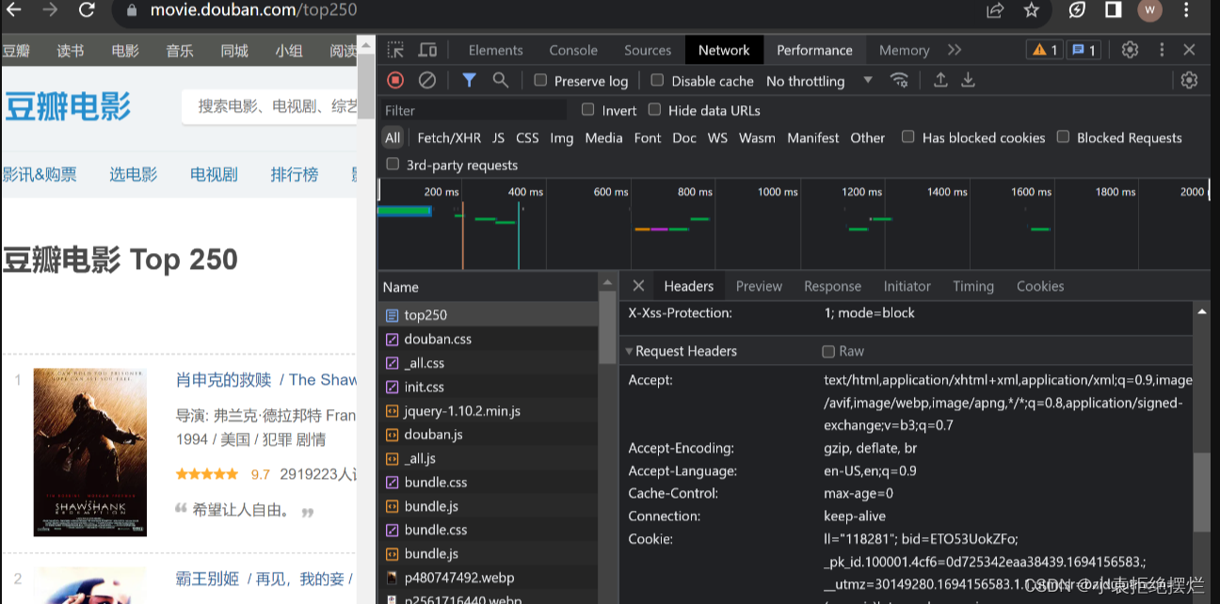The height and width of the screenshot is (604, 1220).
Task: Select the top250 request row
Action: [x=488, y=315]
